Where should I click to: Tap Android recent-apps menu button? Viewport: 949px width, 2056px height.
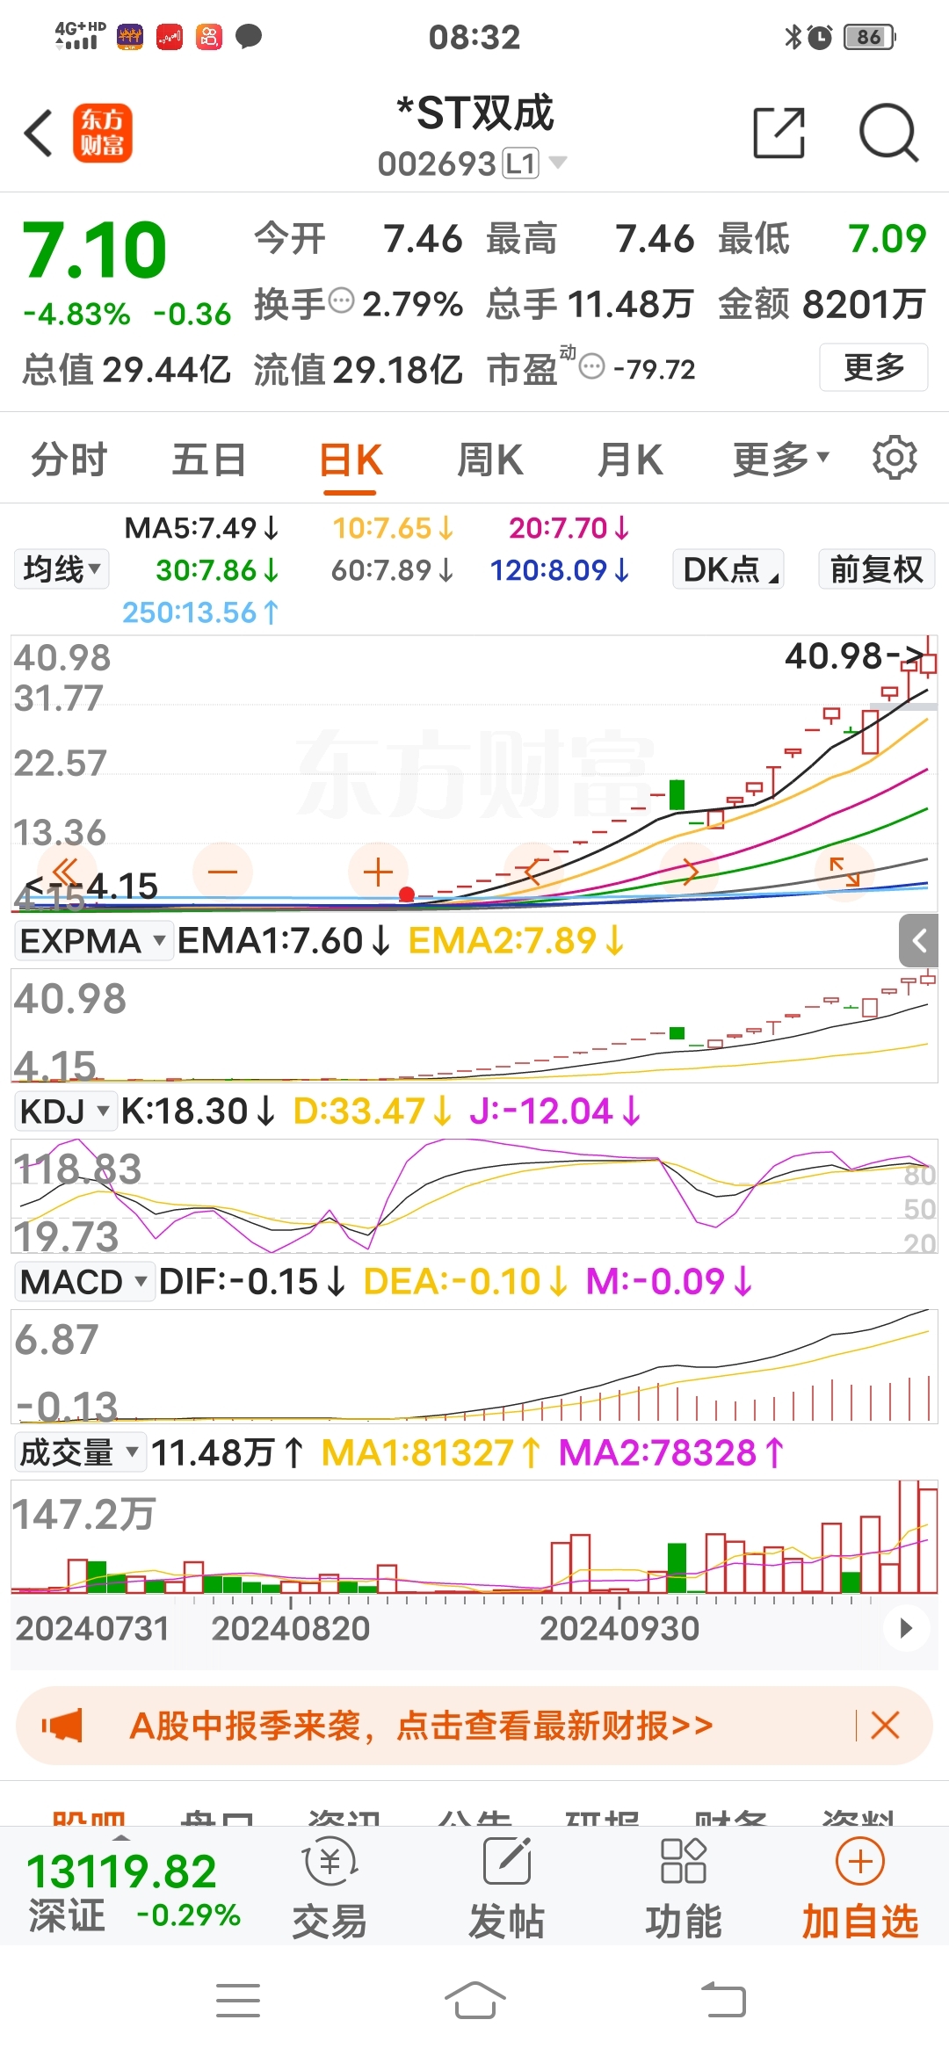(238, 2001)
